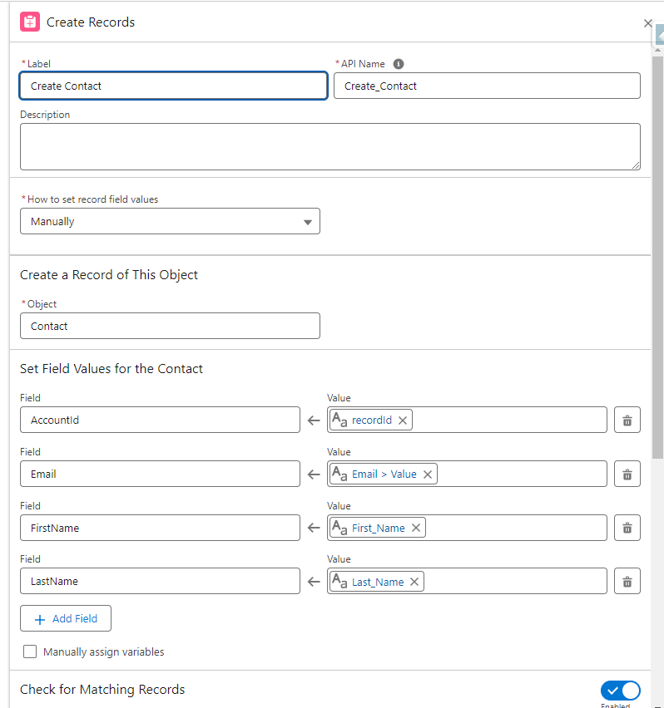Delete the AccountId field row
664x708 pixels.
tap(627, 420)
